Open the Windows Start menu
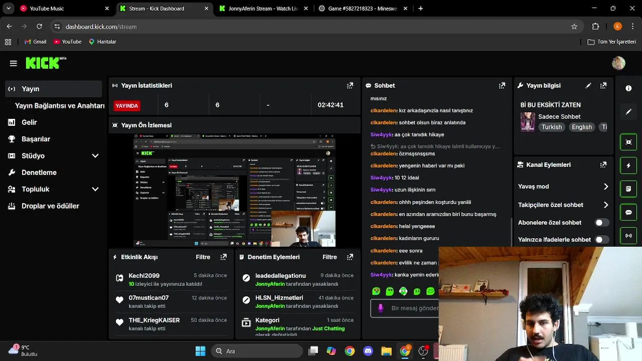Viewport: 642px width, 361px height. tap(200, 351)
